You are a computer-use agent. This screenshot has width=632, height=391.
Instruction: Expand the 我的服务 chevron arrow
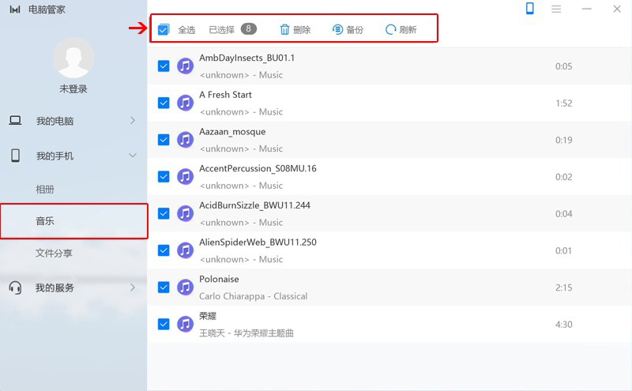click(x=133, y=288)
